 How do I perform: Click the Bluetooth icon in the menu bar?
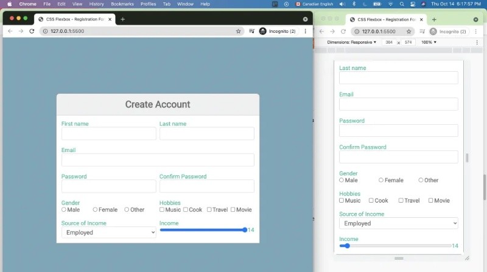354,4
